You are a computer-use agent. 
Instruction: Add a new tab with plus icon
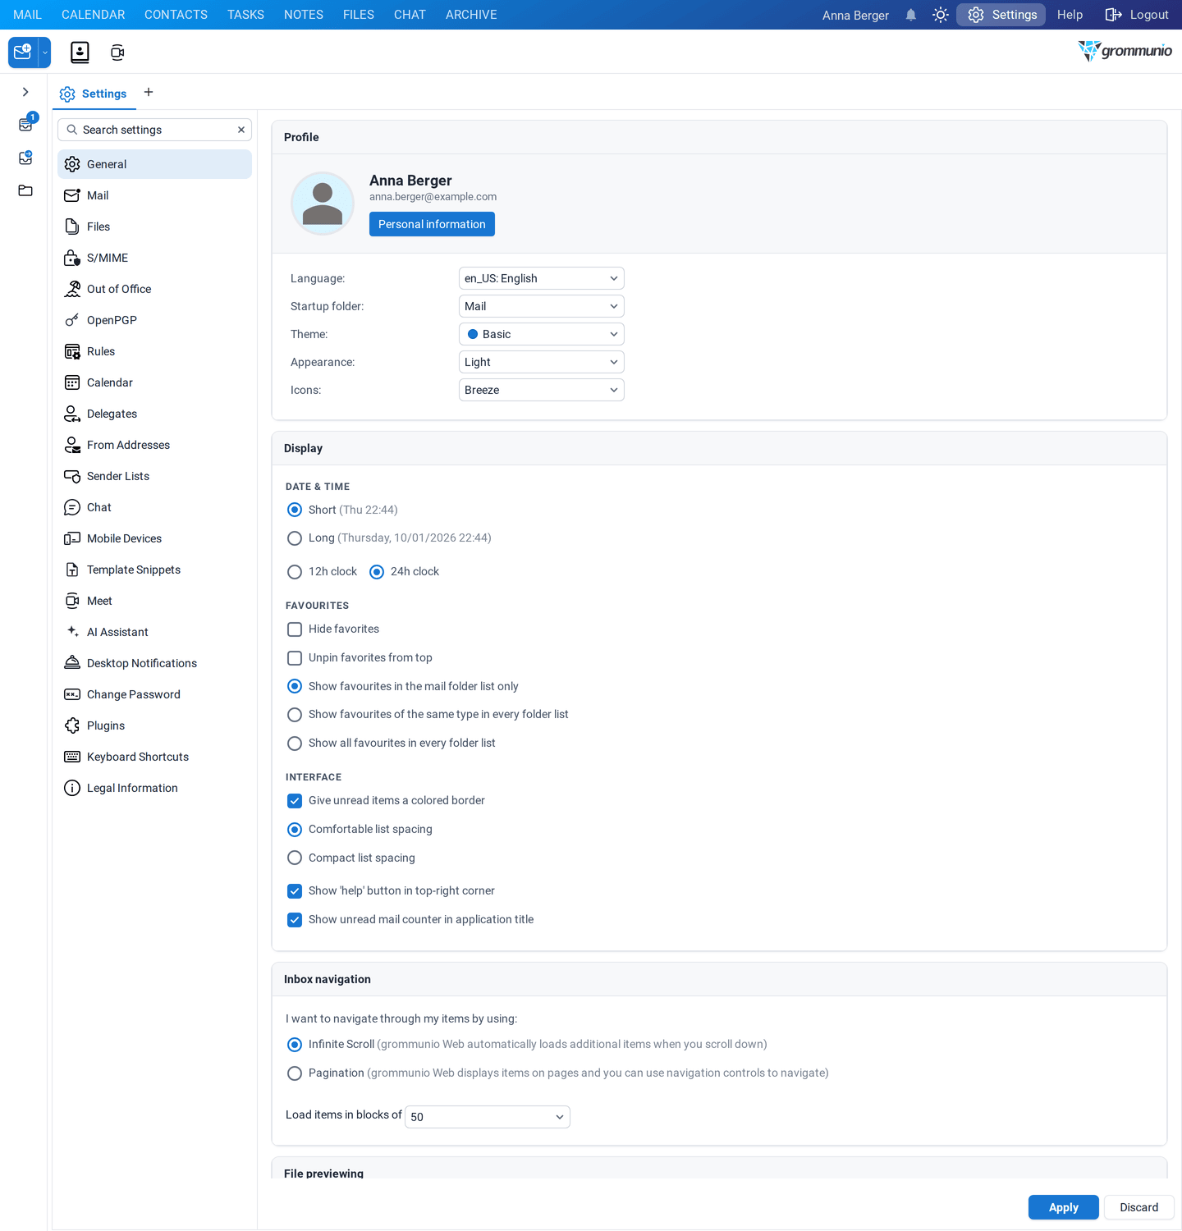pyautogui.click(x=149, y=92)
